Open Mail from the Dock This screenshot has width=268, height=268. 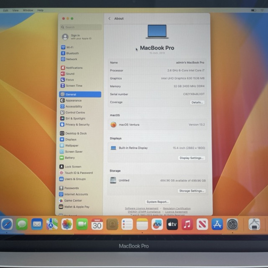coord(37,224)
